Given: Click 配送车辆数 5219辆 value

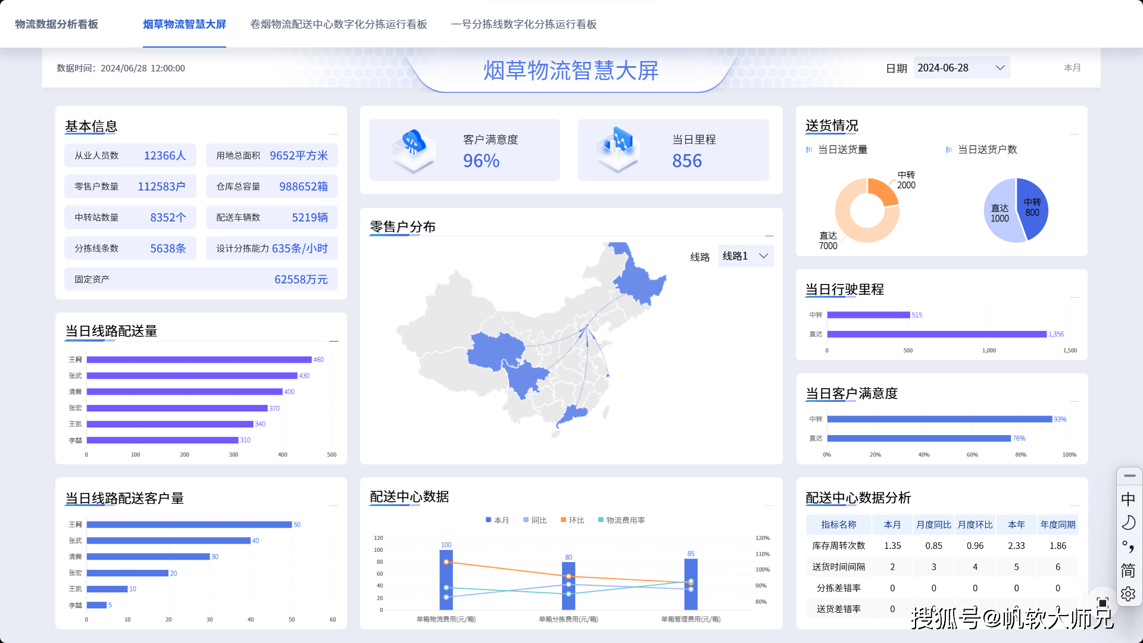Looking at the screenshot, I should click(310, 217).
